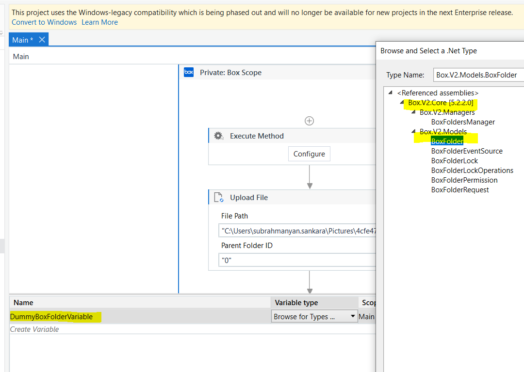Click the Main breadcrumb under the tab
The image size is (524, 372).
coord(21,57)
